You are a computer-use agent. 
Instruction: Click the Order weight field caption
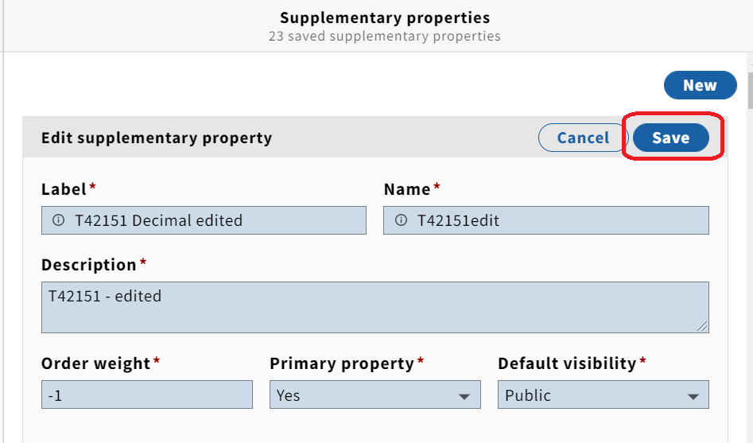(x=96, y=363)
